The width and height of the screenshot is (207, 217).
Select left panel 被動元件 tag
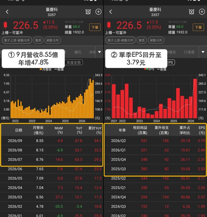click(x=53, y=40)
